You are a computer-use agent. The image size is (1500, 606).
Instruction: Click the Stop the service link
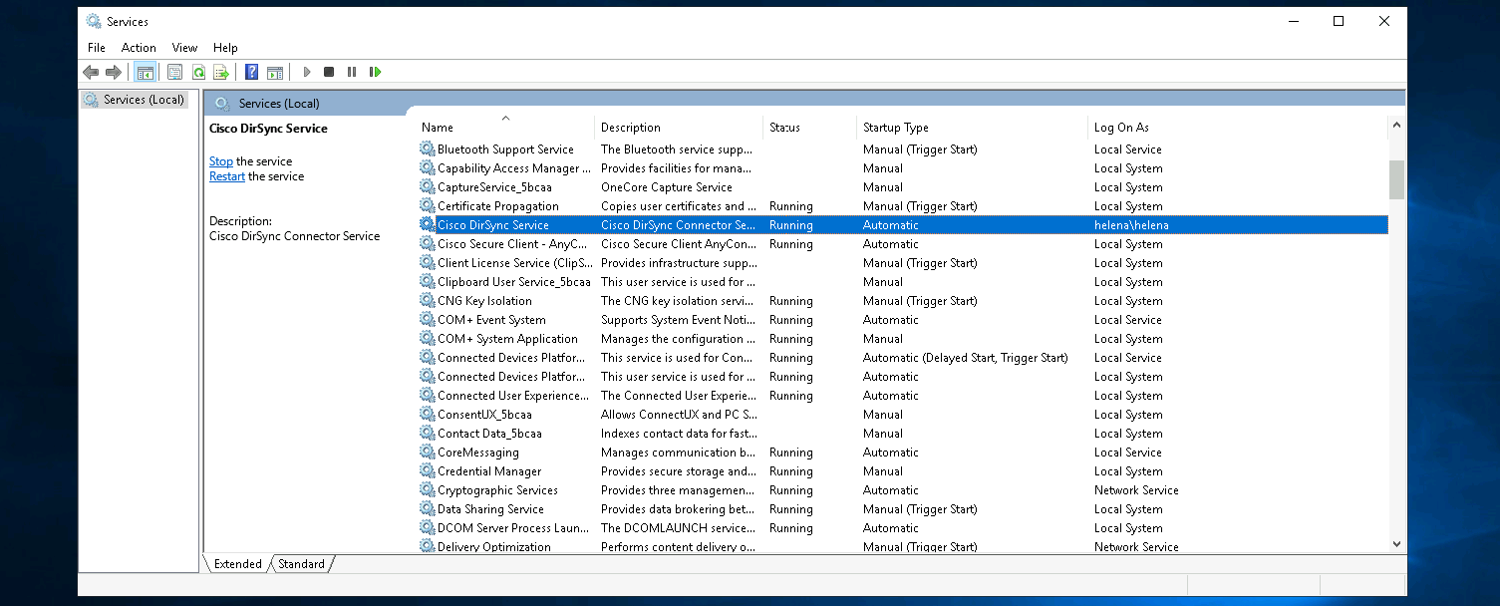(220, 161)
